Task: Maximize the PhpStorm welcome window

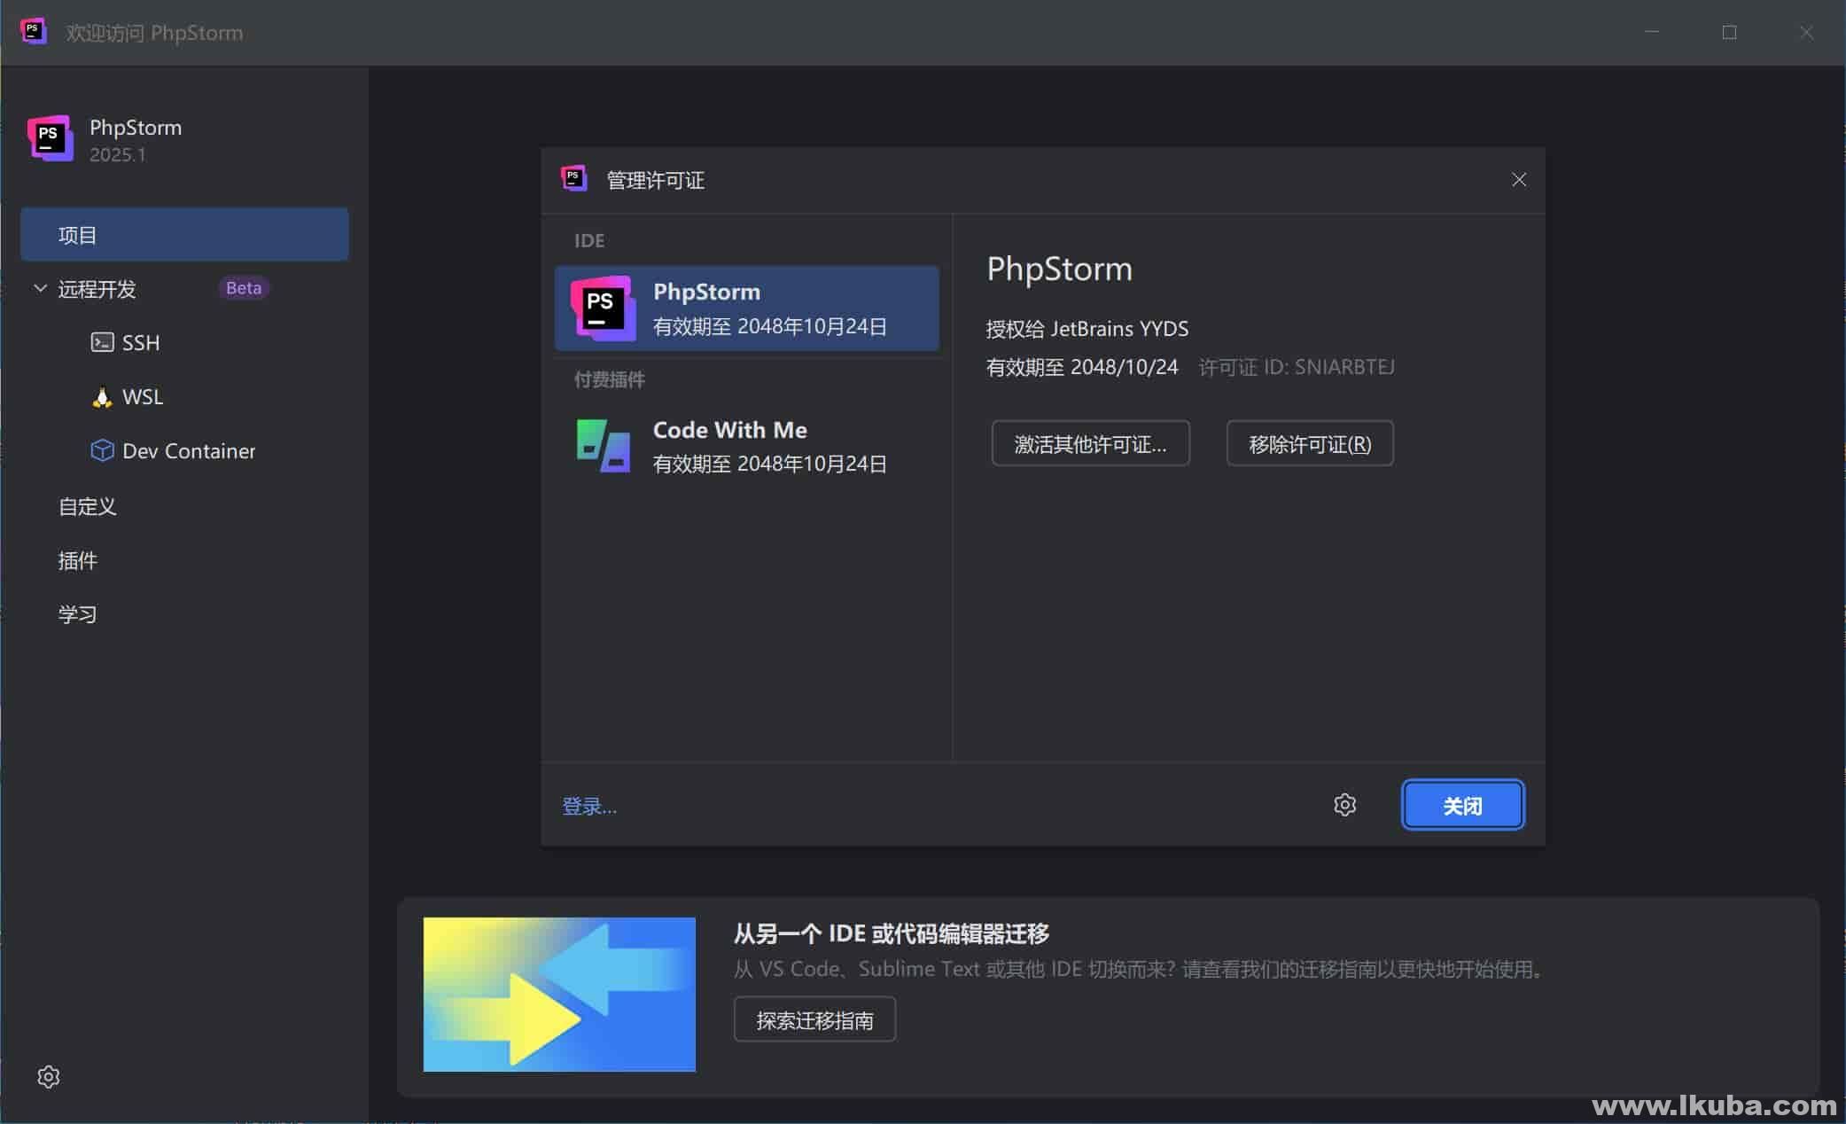Action: [x=1729, y=32]
